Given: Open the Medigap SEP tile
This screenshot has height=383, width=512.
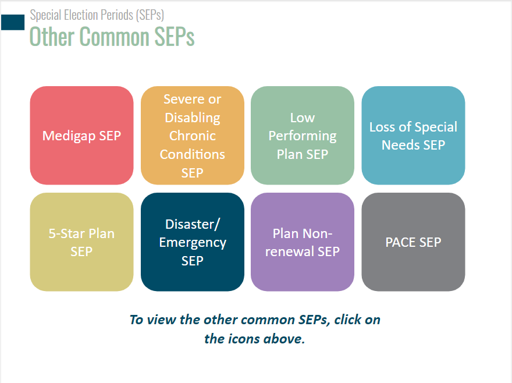Looking at the screenshot, I should point(81,135).
